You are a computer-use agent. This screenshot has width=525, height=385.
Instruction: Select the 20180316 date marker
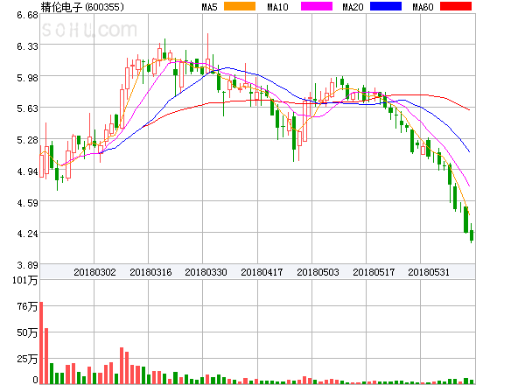click(x=150, y=272)
